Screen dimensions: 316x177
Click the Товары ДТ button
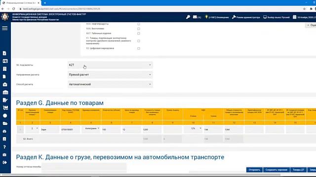tap(298, 170)
